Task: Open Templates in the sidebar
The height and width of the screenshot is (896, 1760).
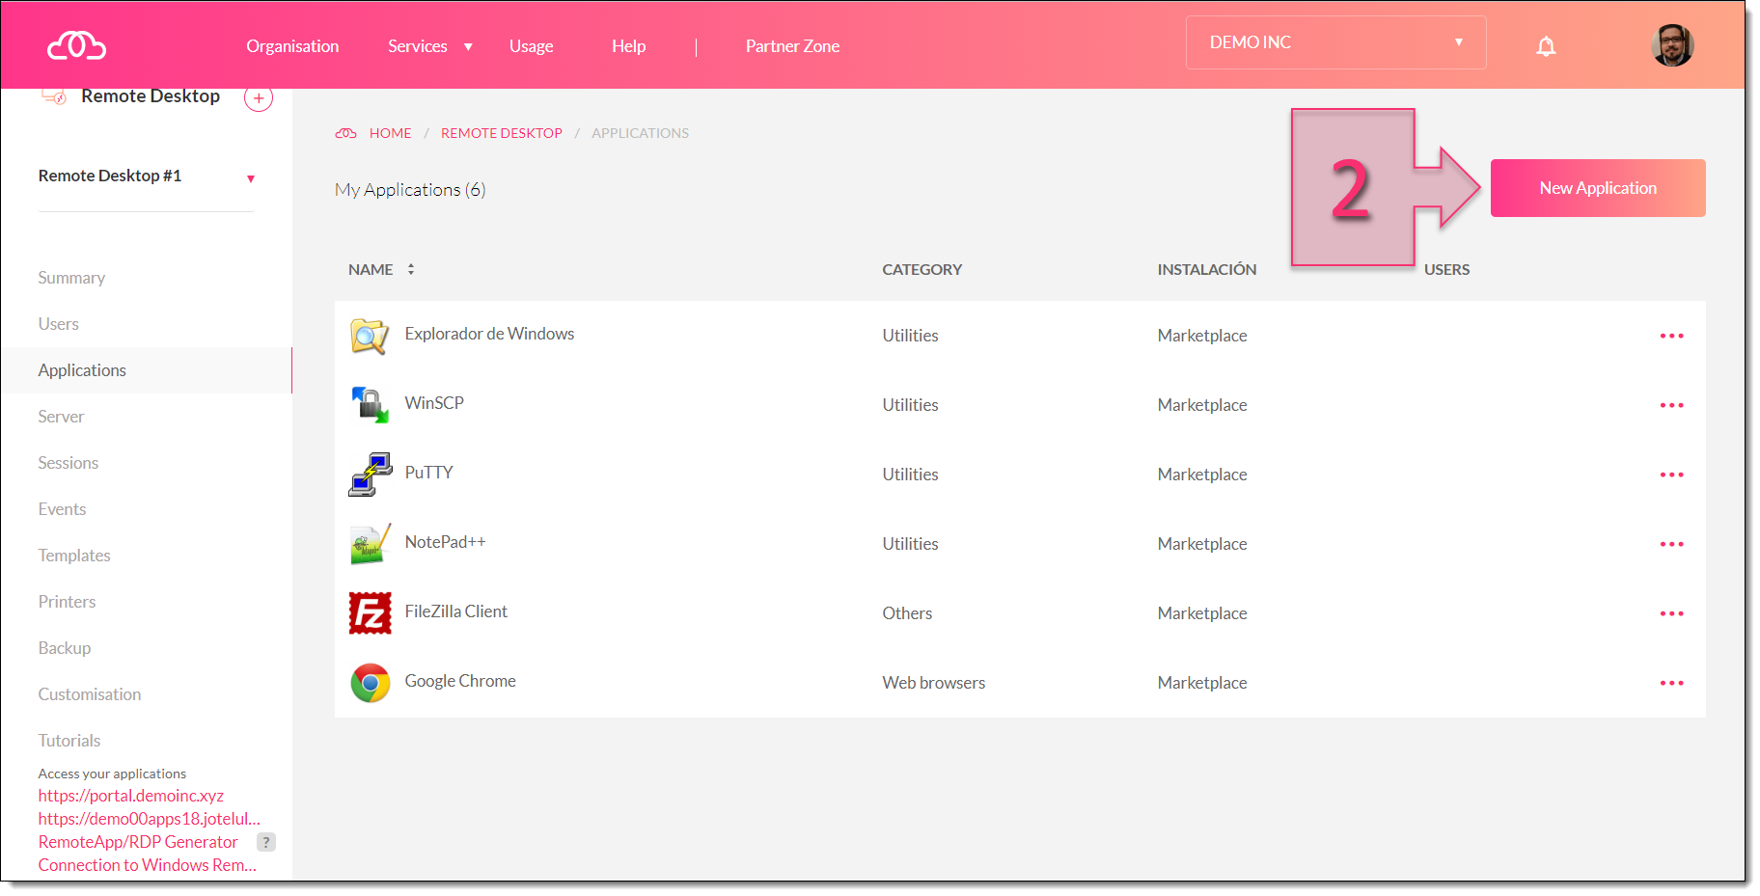Action: click(x=74, y=556)
